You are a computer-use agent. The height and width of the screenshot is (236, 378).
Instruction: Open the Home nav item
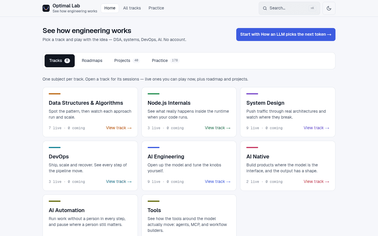point(110,8)
